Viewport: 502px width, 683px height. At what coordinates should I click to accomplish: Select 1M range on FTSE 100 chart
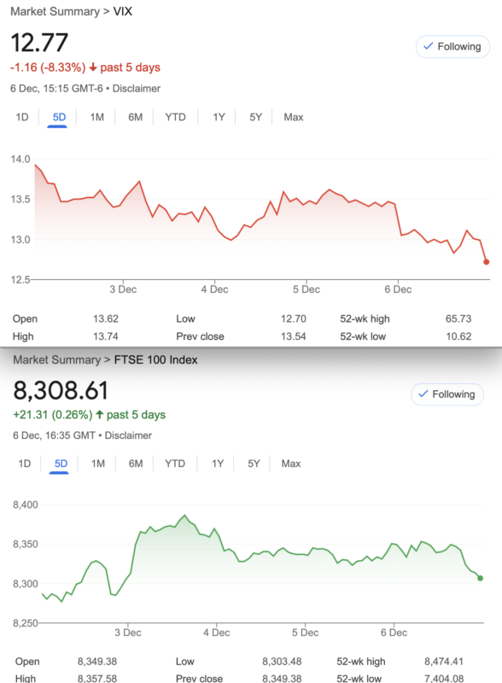point(98,464)
